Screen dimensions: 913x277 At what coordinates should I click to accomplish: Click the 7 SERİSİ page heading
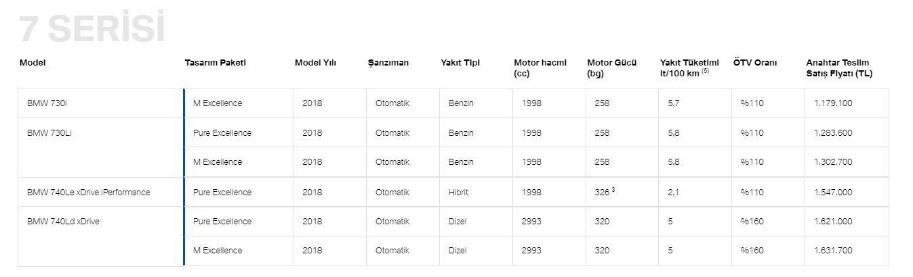(92, 29)
